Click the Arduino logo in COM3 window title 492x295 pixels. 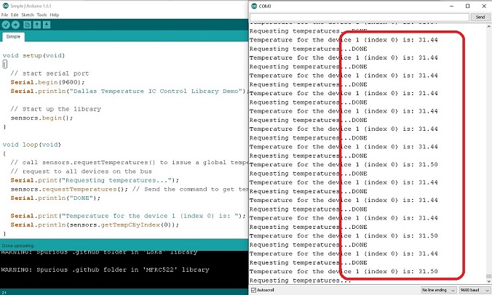click(254, 6)
